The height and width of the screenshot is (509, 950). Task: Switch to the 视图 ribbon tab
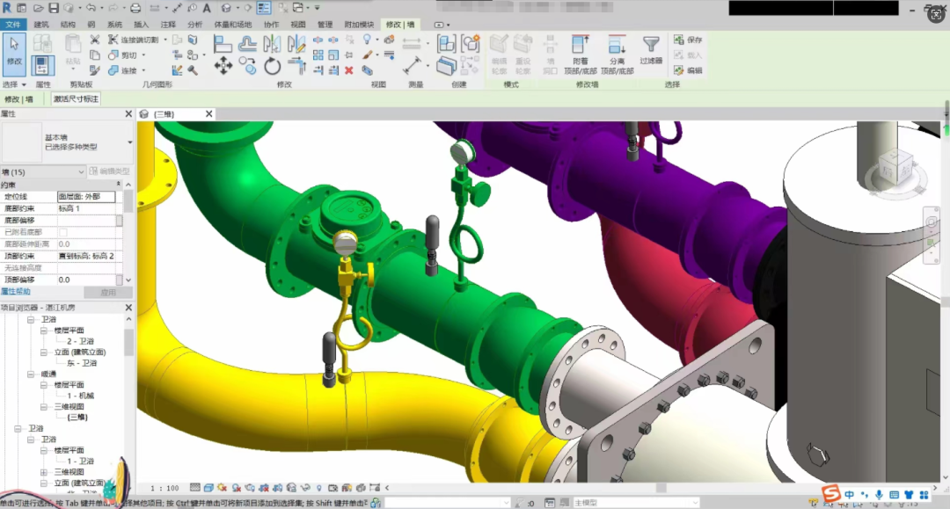[298, 25]
